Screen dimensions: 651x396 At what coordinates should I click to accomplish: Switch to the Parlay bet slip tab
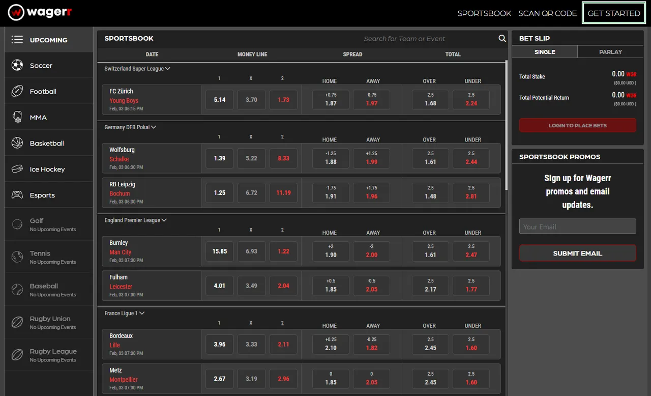tap(610, 52)
